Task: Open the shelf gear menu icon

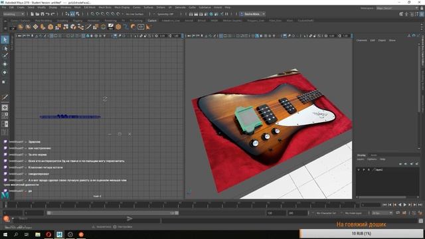Action: 5,27
